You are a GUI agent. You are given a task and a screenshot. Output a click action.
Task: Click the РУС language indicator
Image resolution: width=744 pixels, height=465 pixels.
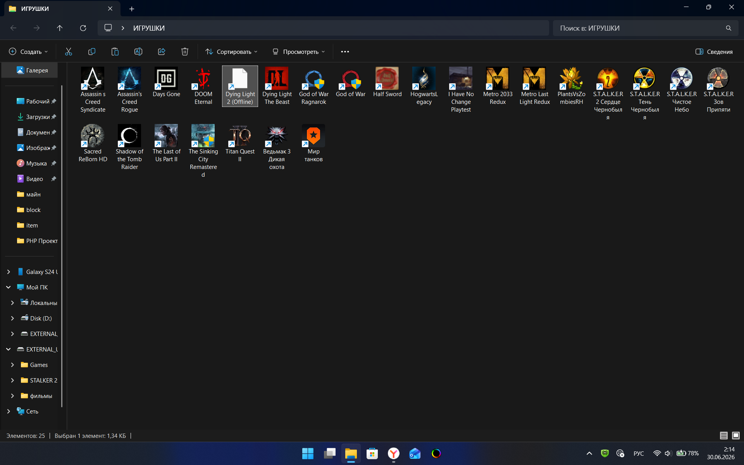(x=639, y=453)
